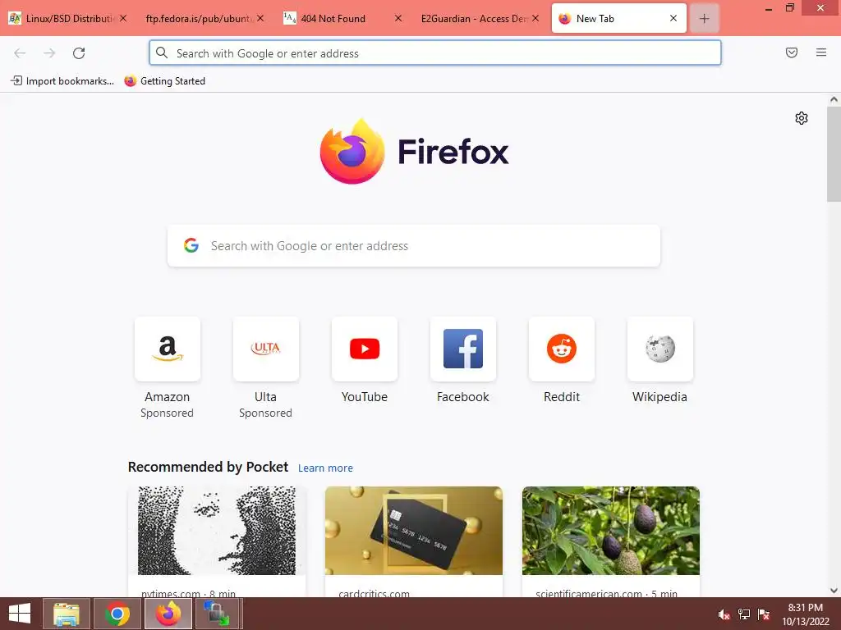841x630 pixels.
Task: Click the vertical scrollbar thumb
Action: pyautogui.click(x=834, y=154)
